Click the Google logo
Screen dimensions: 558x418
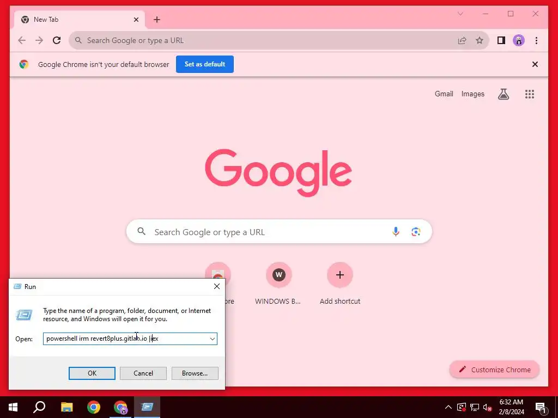[278, 173]
